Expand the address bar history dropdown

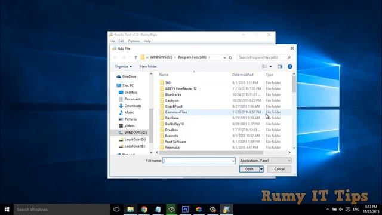click(224, 57)
